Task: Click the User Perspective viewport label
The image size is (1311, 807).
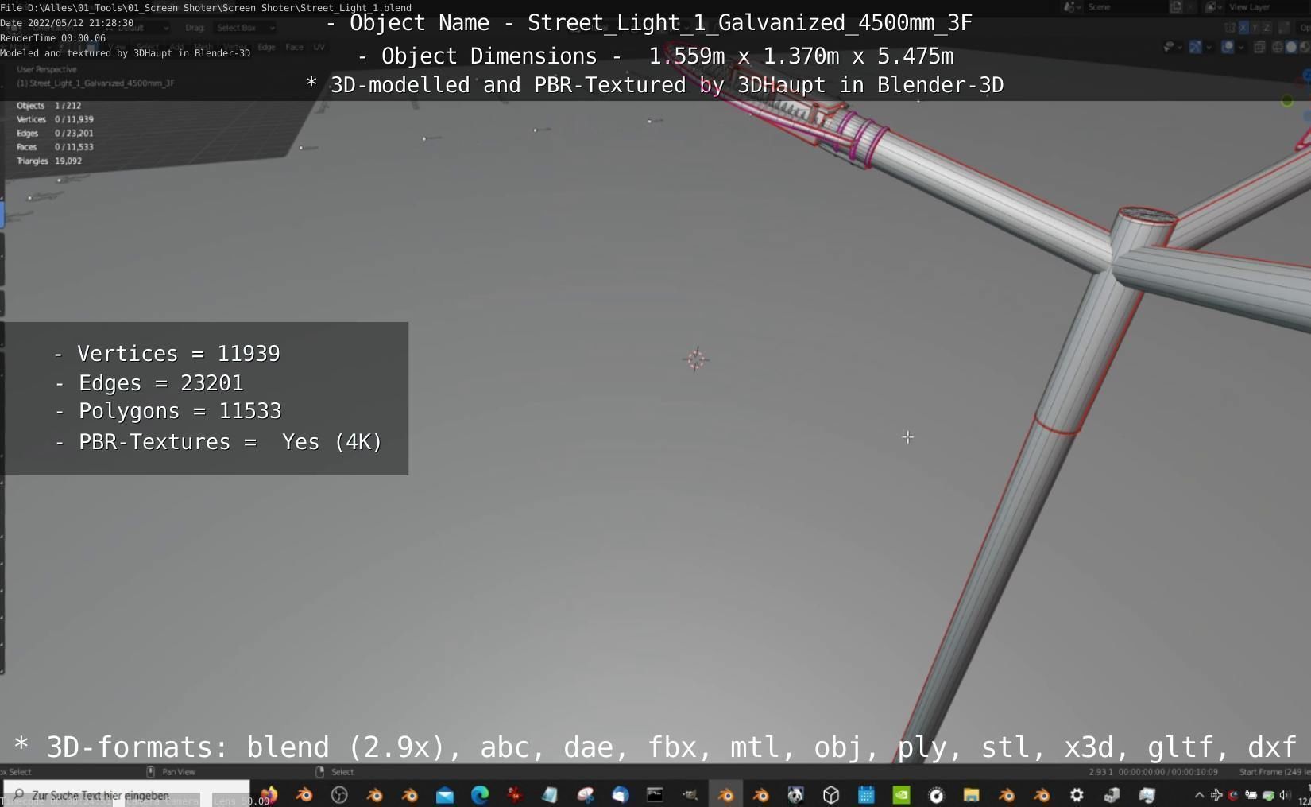Action: point(47,69)
